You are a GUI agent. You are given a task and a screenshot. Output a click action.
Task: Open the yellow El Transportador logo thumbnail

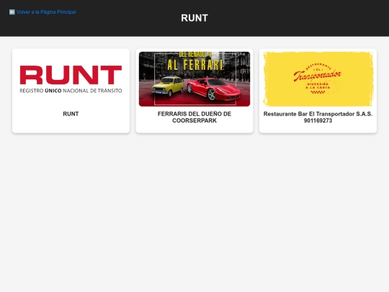(318, 79)
